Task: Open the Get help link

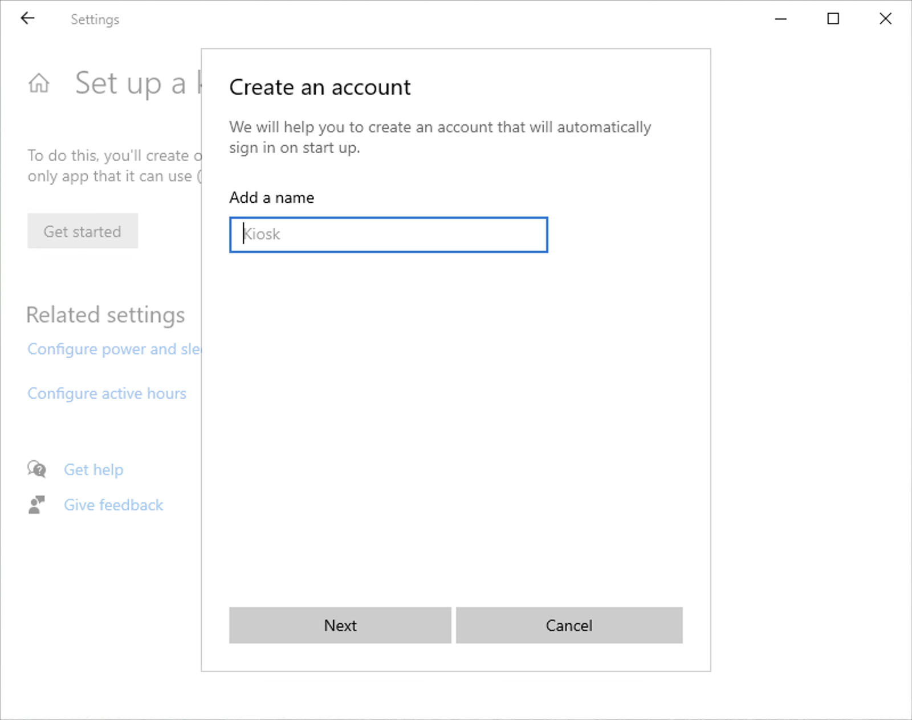Action: click(x=93, y=469)
